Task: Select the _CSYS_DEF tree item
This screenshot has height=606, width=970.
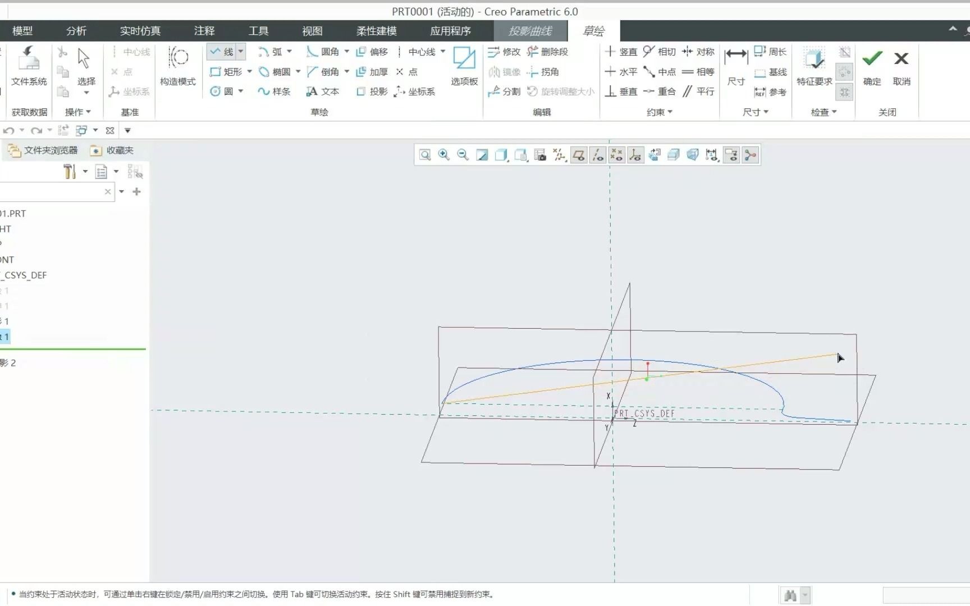Action: 24,275
